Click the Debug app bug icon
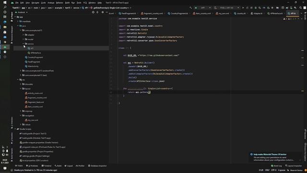The width and height of the screenshot is (307, 173). (x=256, y=8)
